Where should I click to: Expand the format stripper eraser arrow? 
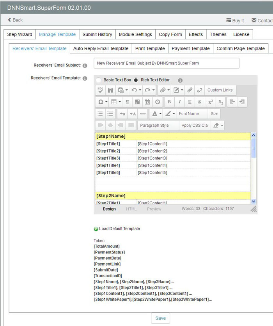[222, 125]
